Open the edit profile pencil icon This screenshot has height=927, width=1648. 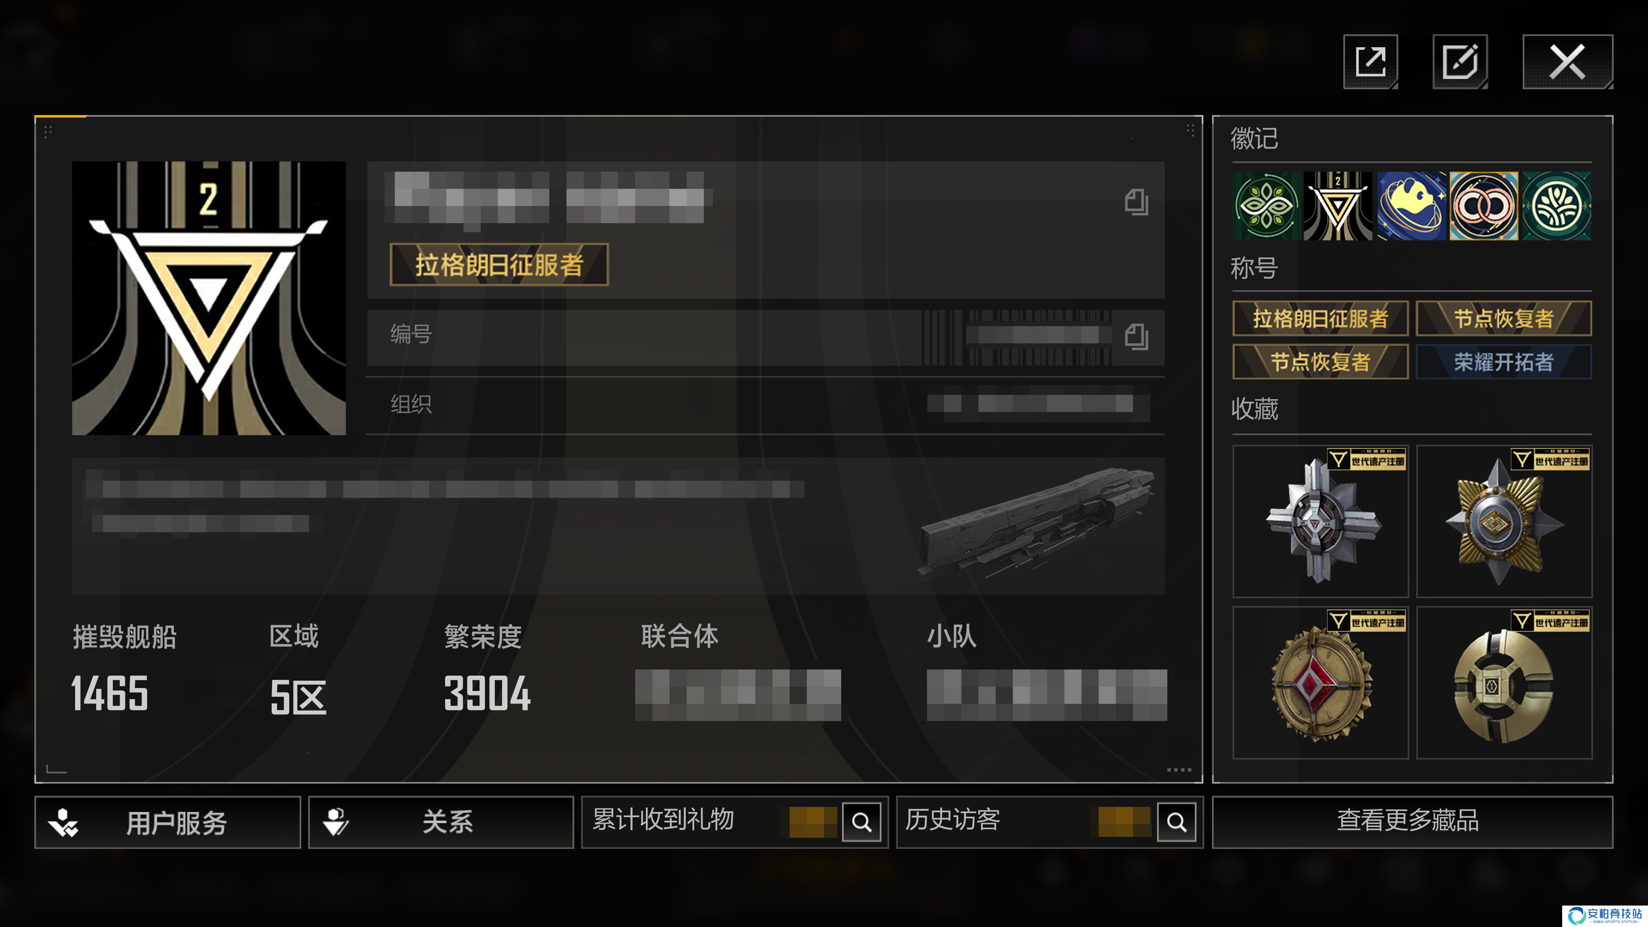(1460, 62)
